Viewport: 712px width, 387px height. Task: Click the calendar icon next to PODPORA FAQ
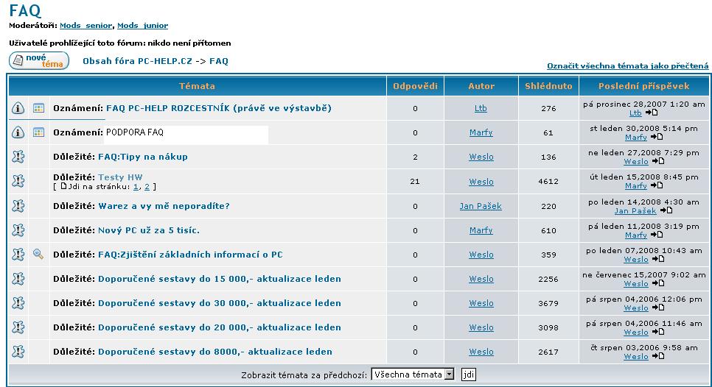[39, 133]
